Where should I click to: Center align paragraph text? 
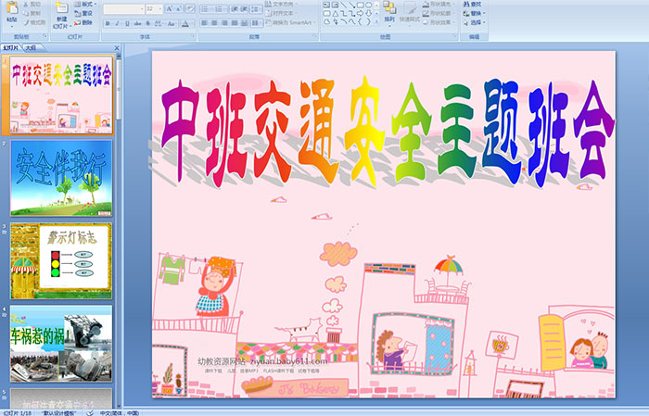pos(214,23)
